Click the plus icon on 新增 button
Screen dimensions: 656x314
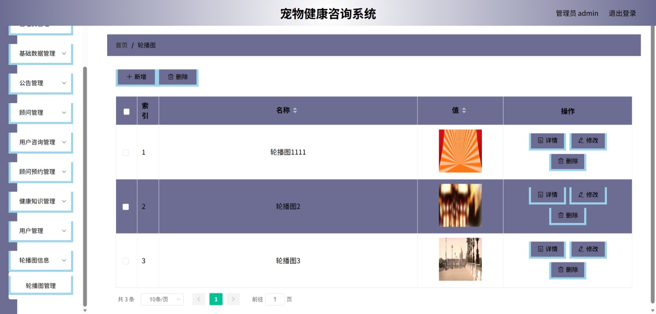129,77
